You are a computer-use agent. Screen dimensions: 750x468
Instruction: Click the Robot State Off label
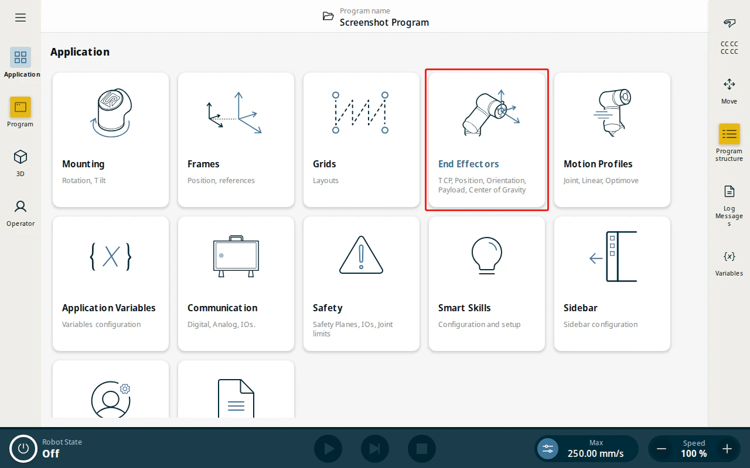(62, 449)
